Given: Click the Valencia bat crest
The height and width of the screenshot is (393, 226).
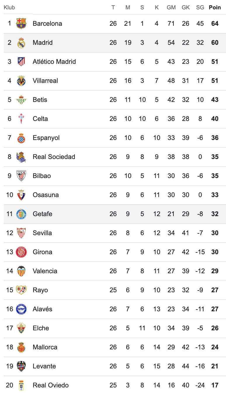Looking at the screenshot, I should (21, 271).
